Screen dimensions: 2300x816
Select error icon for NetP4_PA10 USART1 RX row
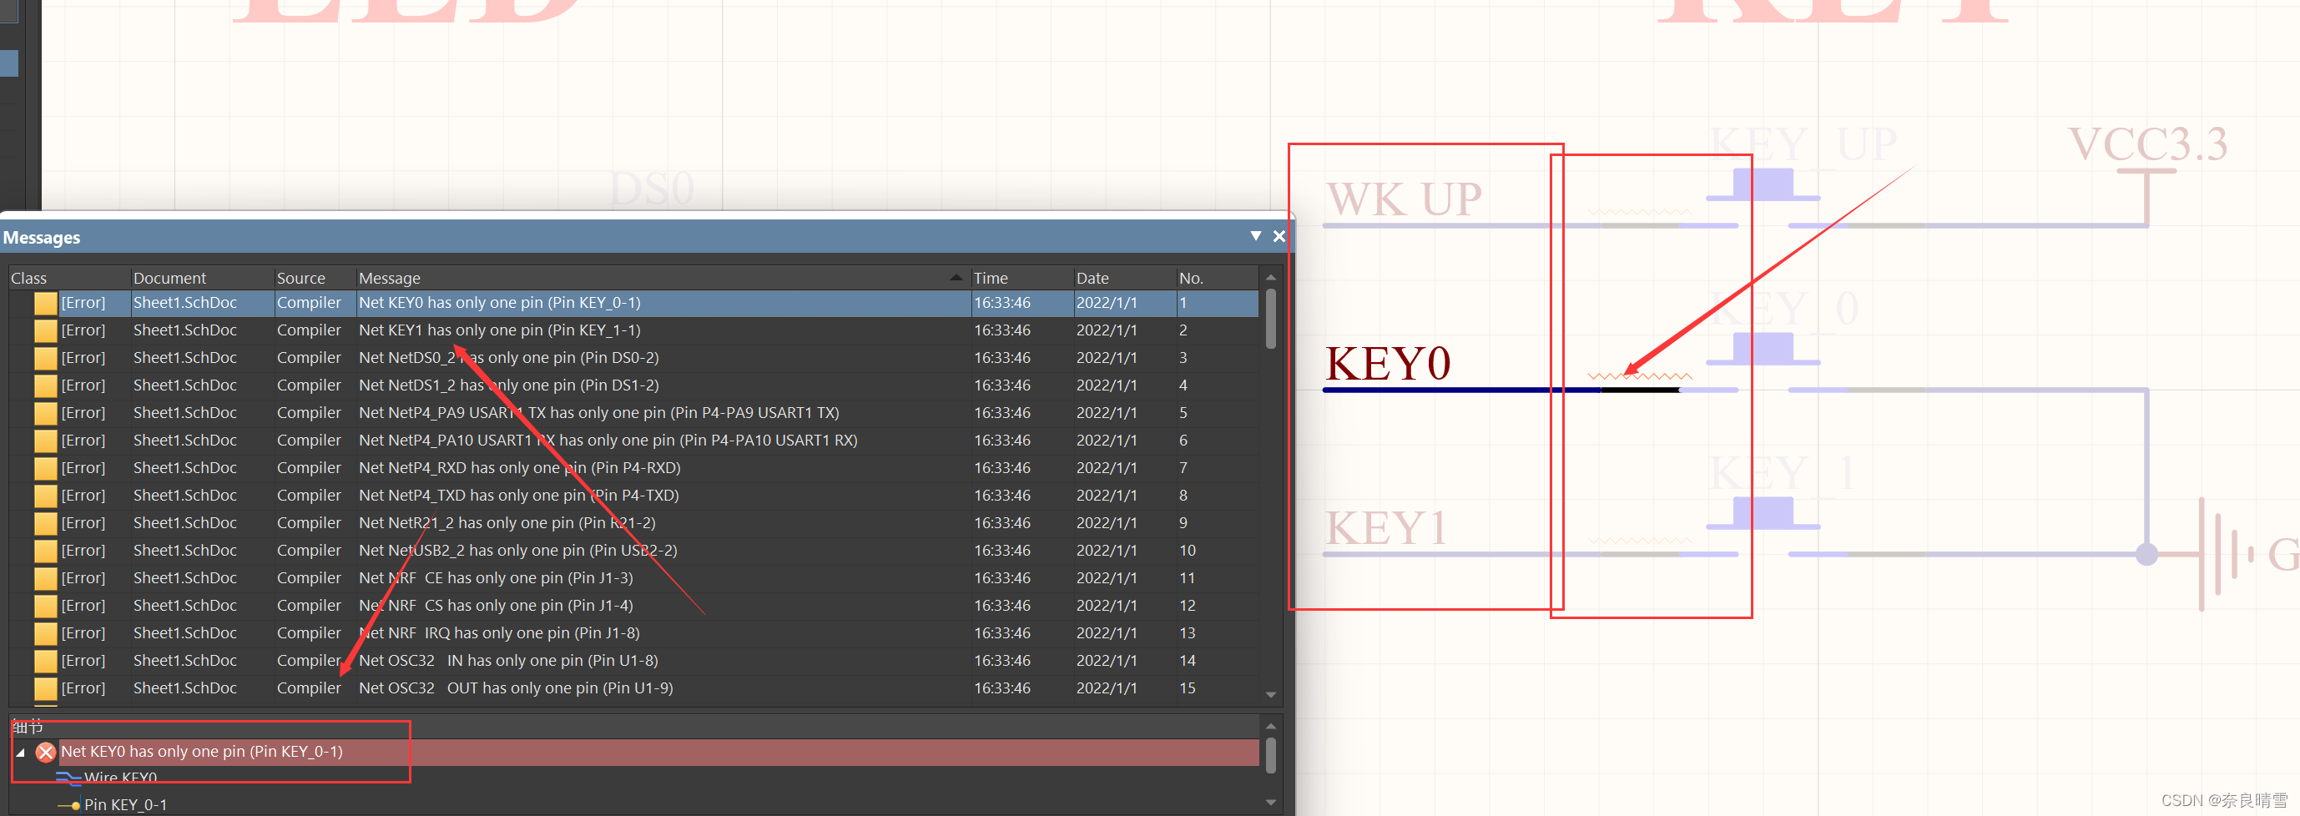pyautogui.click(x=46, y=441)
